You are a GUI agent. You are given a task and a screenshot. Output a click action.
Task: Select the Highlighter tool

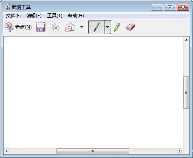[x=117, y=27]
